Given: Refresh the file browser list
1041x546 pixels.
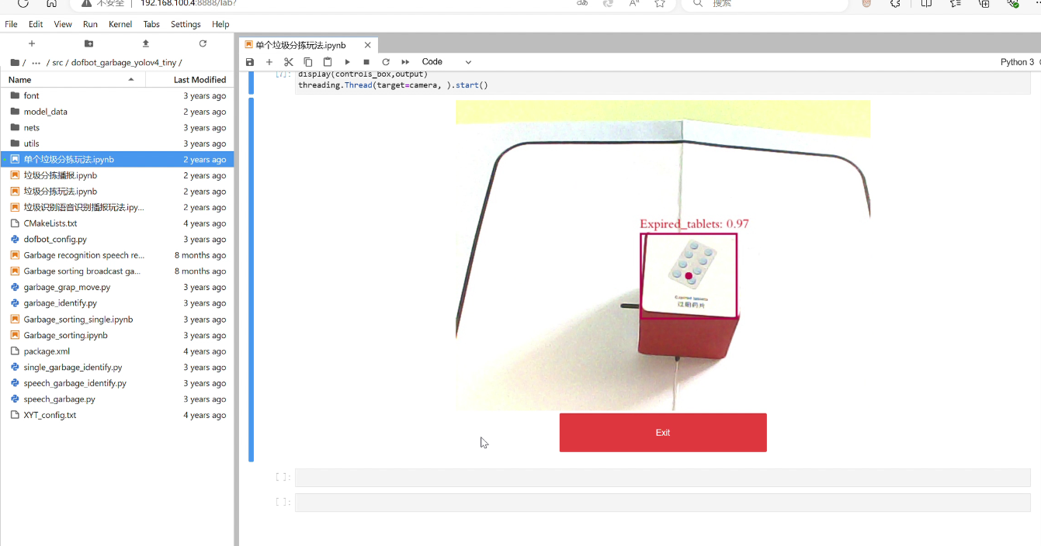Looking at the screenshot, I should click(203, 43).
